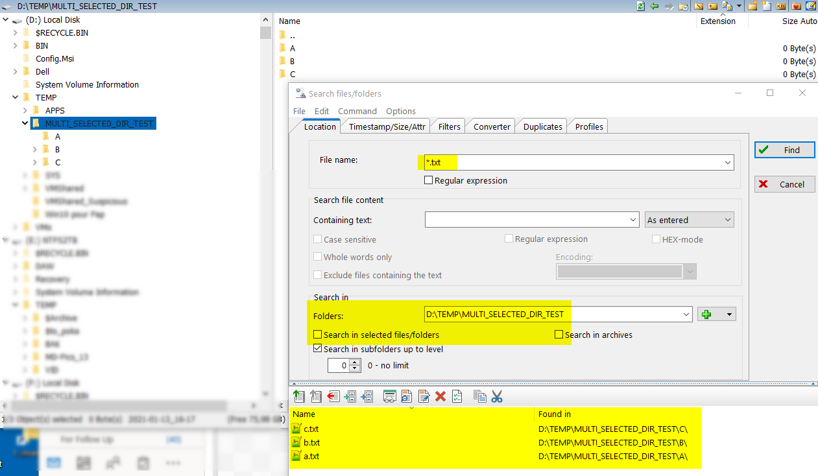Create a new file with the starred page icon
The image size is (818, 476).
[x=767, y=6]
